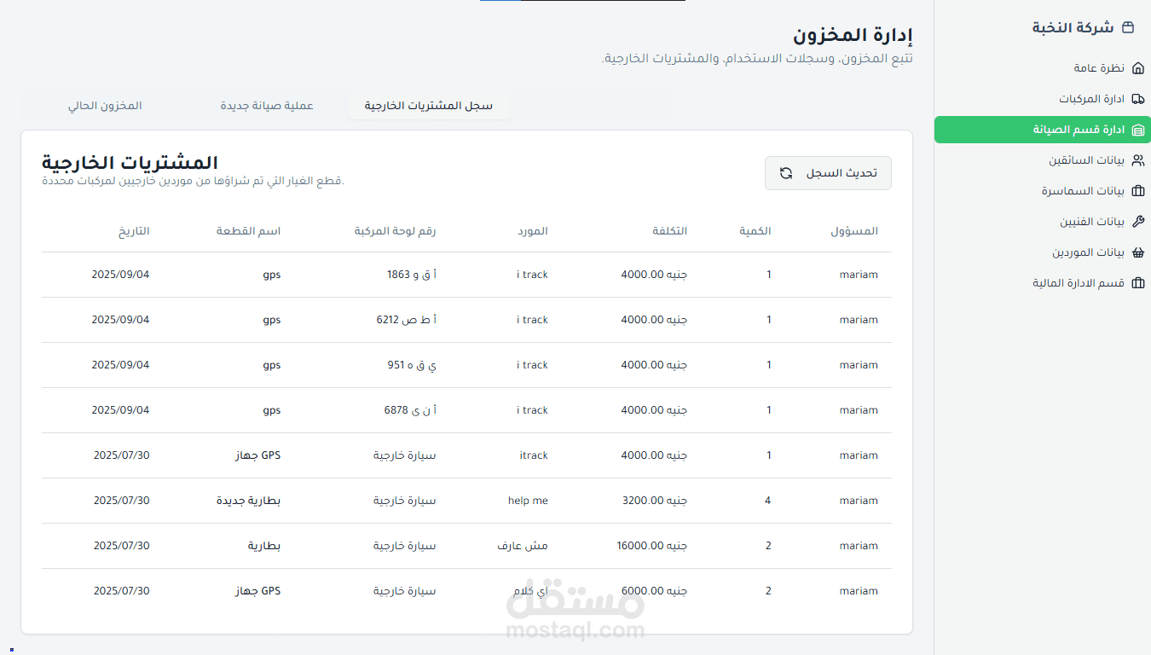Click the المورد column header
Screen dimensions: 1151x655
(x=534, y=231)
